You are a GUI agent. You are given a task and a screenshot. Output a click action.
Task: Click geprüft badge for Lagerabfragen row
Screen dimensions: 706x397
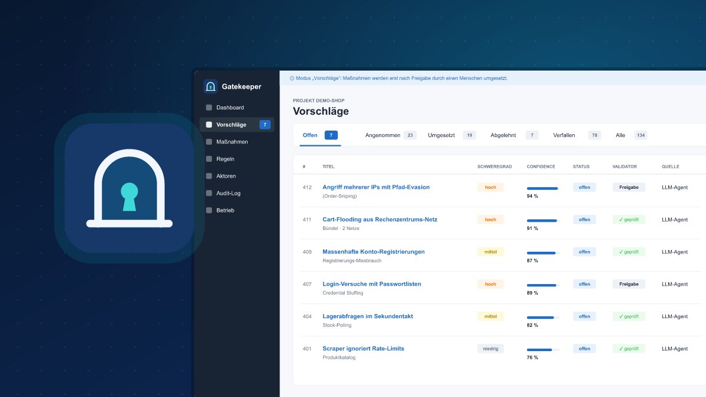pos(629,316)
